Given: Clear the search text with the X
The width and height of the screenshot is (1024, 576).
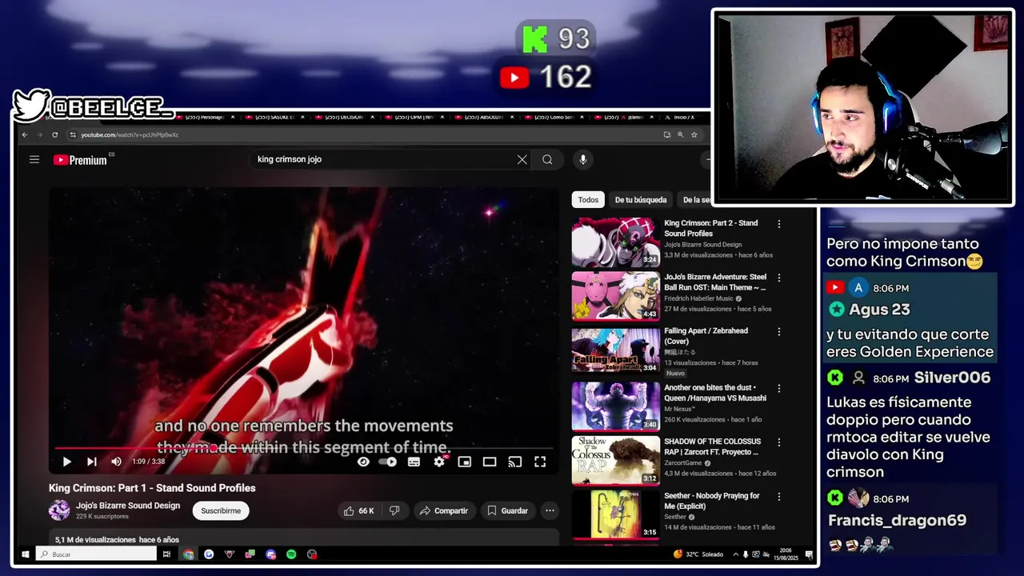Looking at the screenshot, I should 522,159.
